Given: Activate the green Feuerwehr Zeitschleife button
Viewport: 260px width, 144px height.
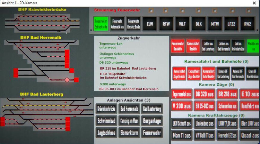Looking at the screenshot, I should (101, 24).
